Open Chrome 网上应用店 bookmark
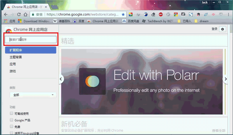The image size is (233, 135). tap(103, 21)
